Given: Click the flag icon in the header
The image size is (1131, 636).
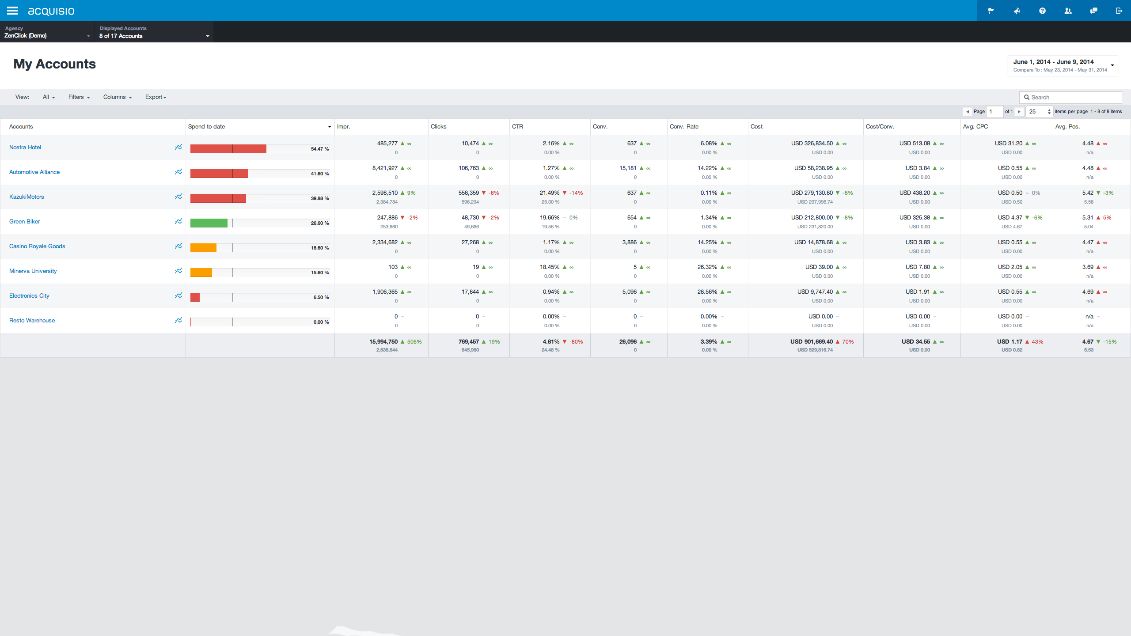Looking at the screenshot, I should [991, 10].
